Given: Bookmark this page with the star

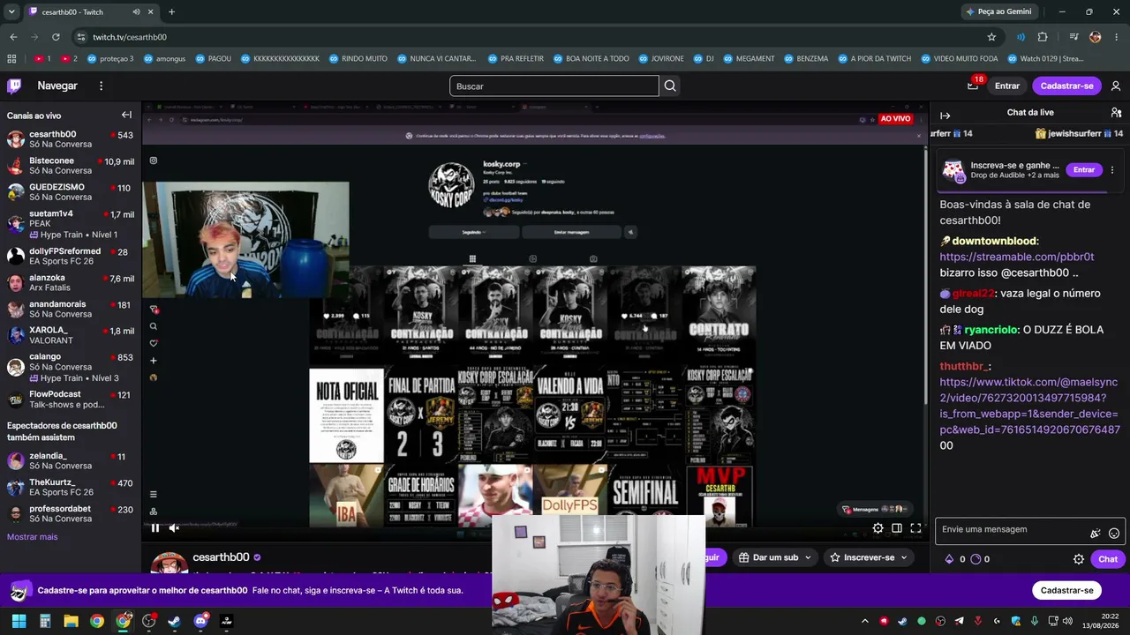Looking at the screenshot, I should click(991, 37).
